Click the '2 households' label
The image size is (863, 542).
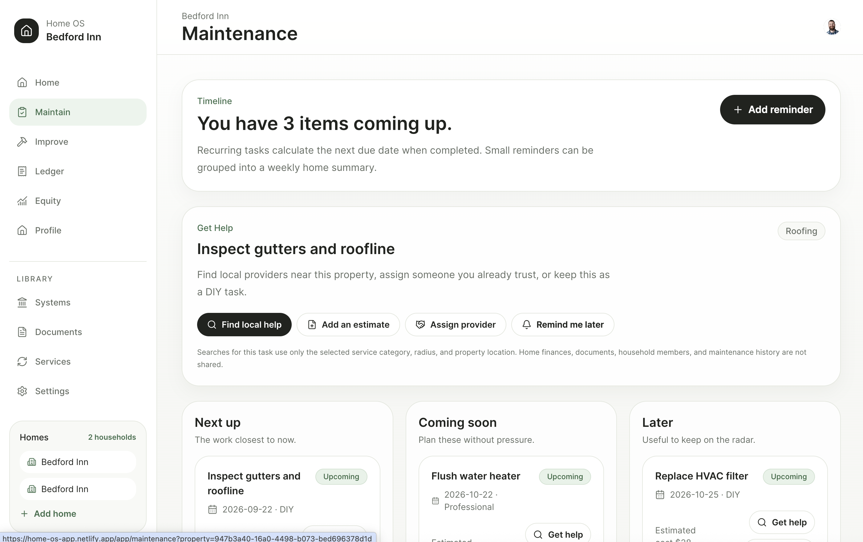[112, 437]
